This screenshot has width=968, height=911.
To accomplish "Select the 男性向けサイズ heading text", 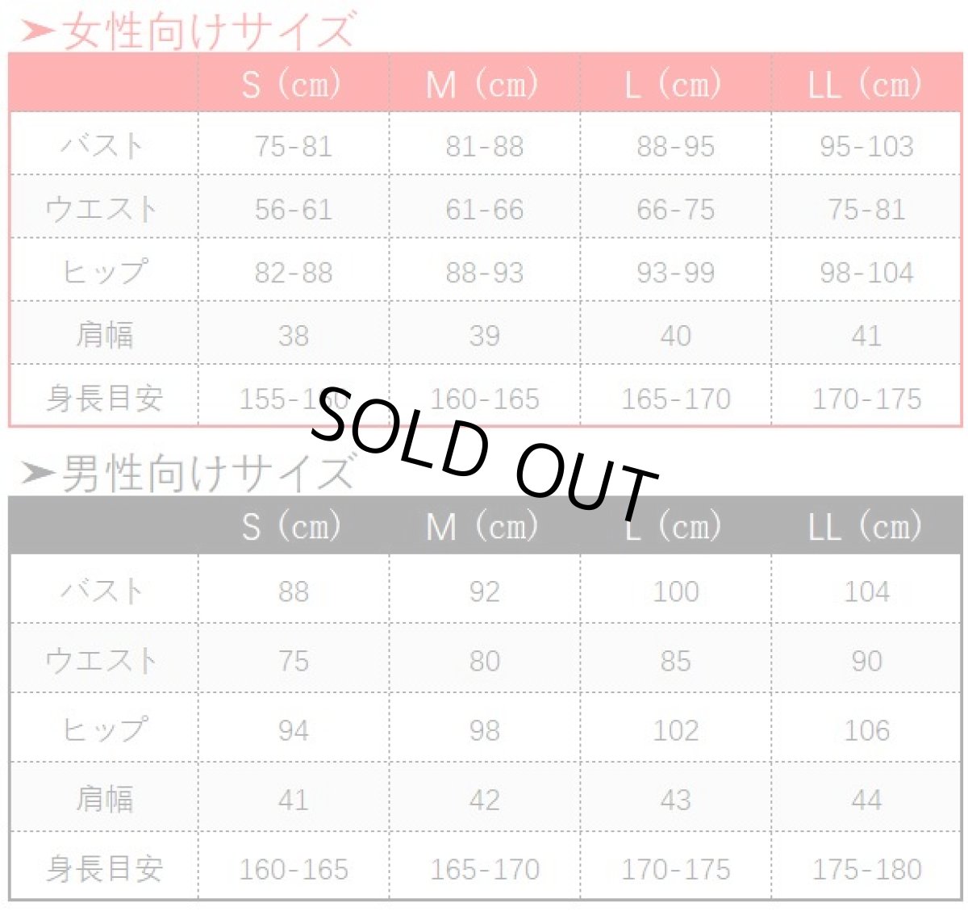I will pyautogui.click(x=208, y=473).
